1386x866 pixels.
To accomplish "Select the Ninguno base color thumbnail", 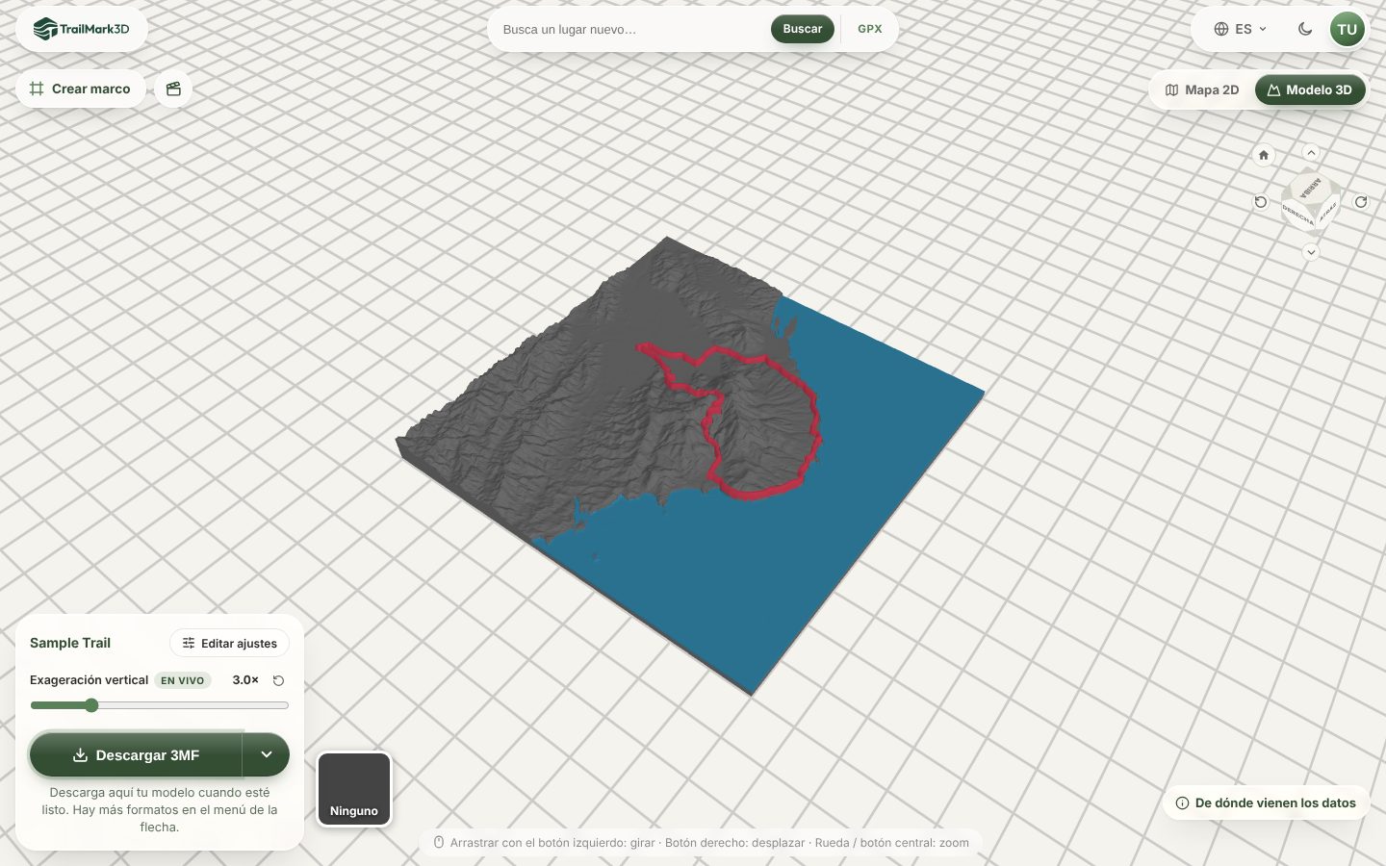I will 354,789.
